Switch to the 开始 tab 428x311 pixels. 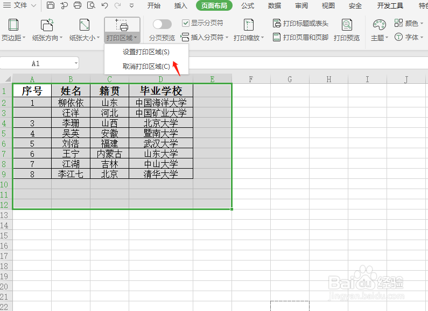click(153, 5)
